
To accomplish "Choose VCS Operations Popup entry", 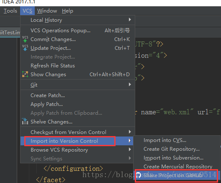I will coord(78,31).
